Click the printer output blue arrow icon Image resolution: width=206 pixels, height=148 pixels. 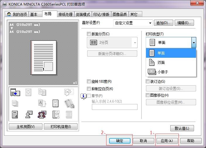15,92
